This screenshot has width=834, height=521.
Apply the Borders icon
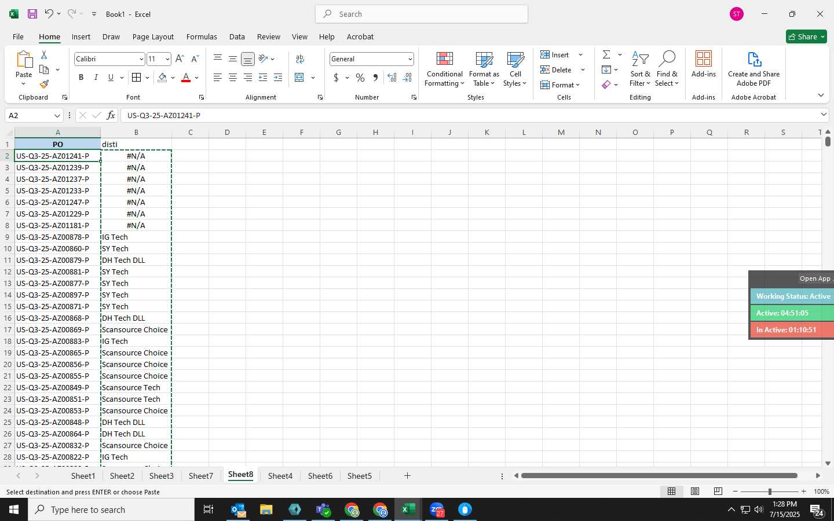(136, 78)
